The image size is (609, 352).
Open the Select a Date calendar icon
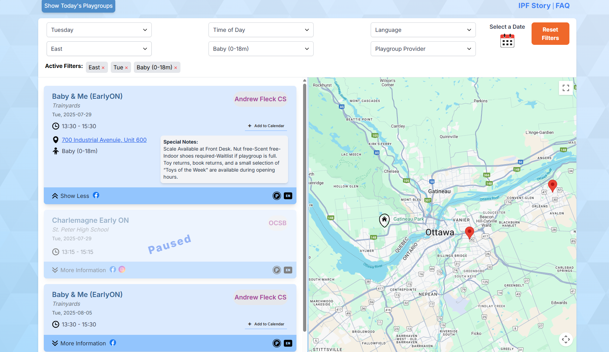(507, 41)
